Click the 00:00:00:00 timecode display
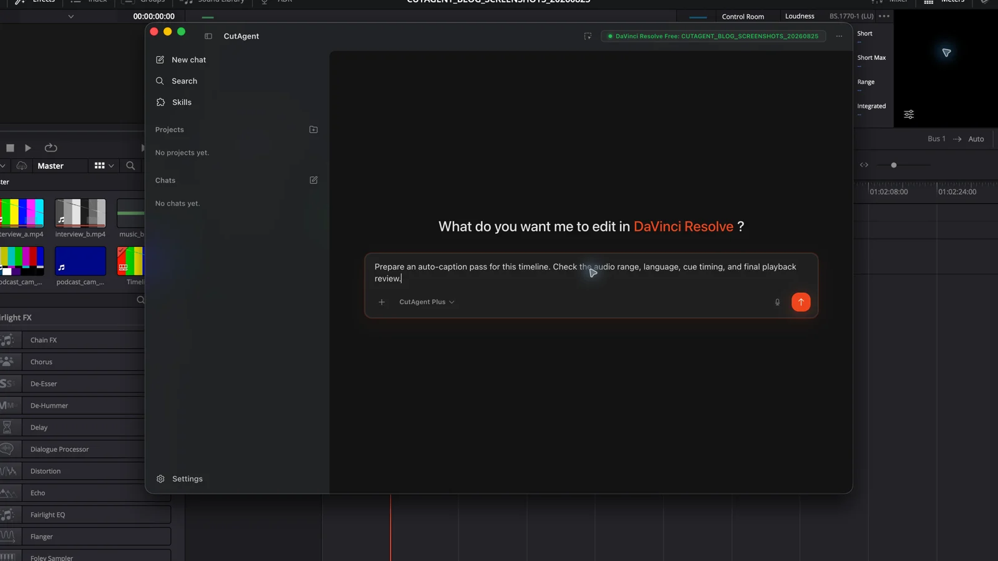The height and width of the screenshot is (561, 998). click(154, 16)
